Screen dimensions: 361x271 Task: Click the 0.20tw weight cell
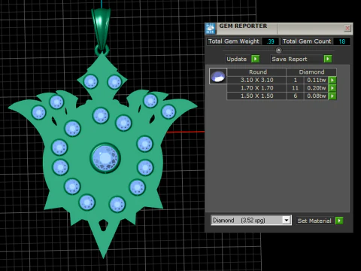click(316, 88)
